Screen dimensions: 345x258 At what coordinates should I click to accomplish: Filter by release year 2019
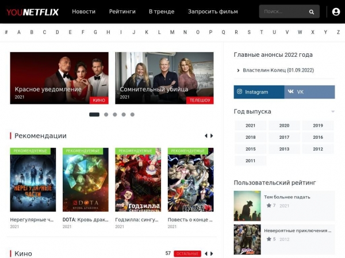tap(318, 126)
